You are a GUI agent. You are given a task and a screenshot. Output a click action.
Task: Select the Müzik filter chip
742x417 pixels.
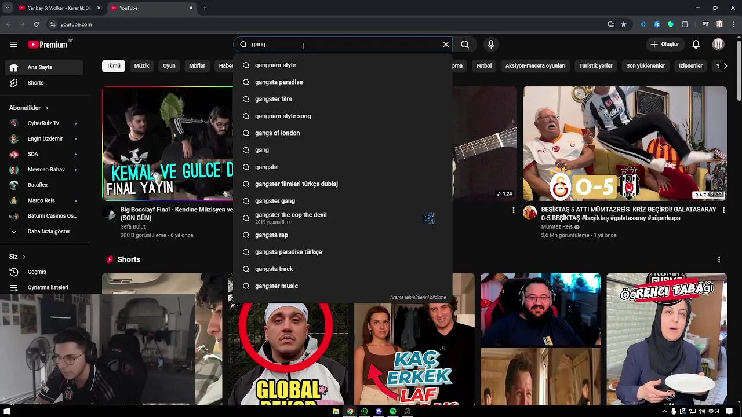(x=141, y=66)
